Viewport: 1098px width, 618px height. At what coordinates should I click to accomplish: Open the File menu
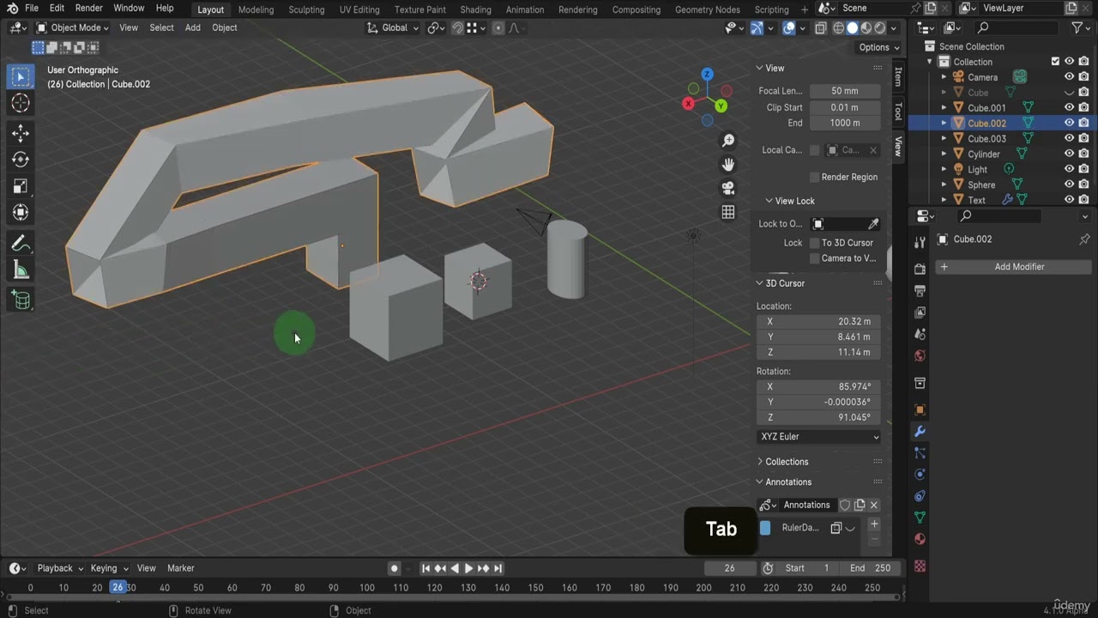(32, 9)
